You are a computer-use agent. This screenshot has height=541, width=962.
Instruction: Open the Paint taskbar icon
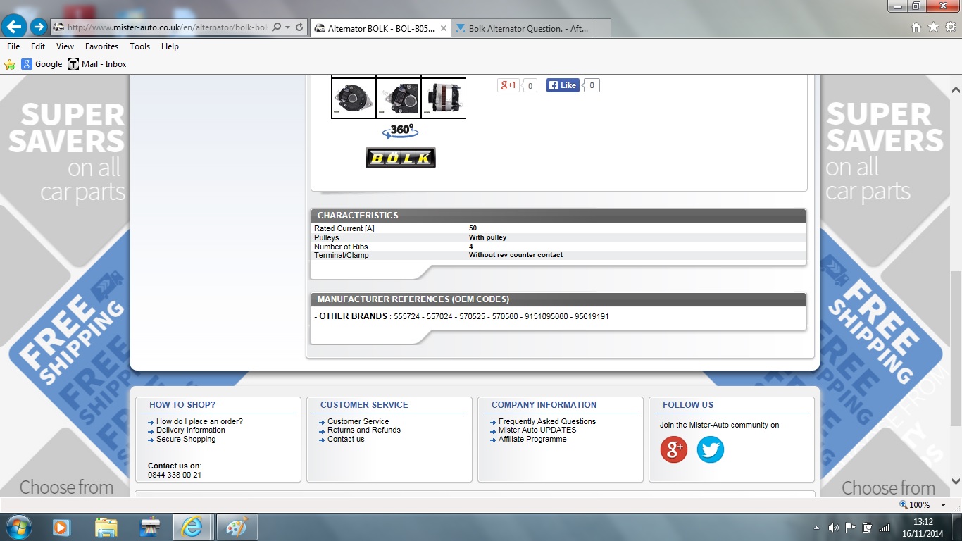[237, 527]
